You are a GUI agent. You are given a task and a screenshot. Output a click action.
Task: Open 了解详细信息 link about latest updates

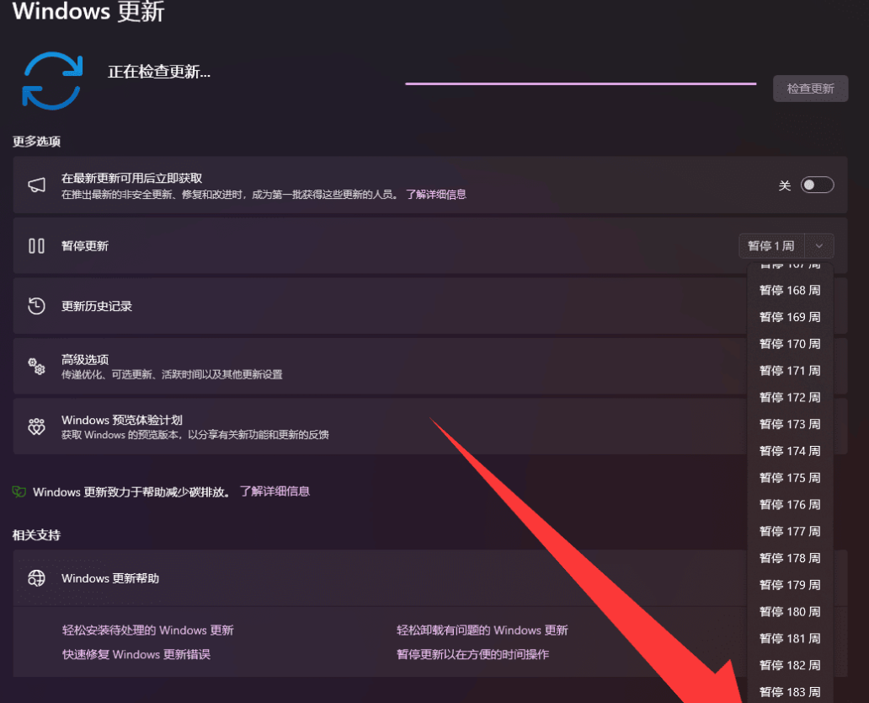[435, 194]
